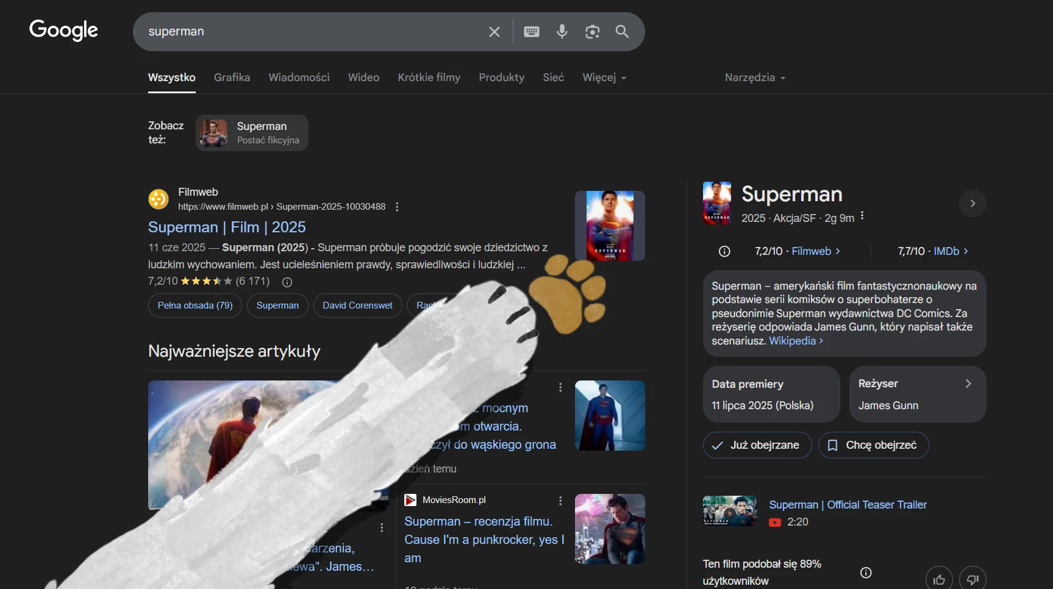Click the David Corenswet chip
This screenshot has height=589, width=1053.
tap(357, 305)
